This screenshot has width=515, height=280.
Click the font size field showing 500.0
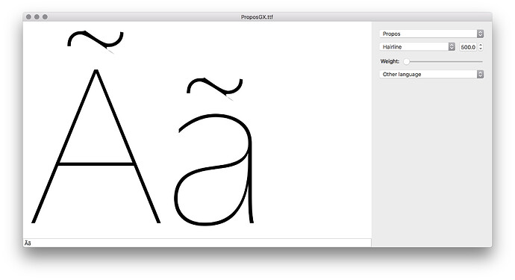point(468,47)
